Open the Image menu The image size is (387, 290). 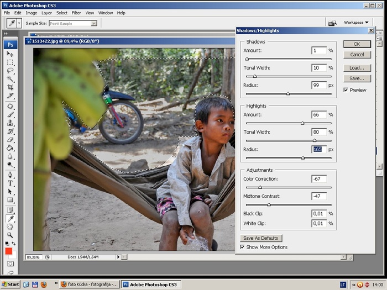(x=32, y=13)
